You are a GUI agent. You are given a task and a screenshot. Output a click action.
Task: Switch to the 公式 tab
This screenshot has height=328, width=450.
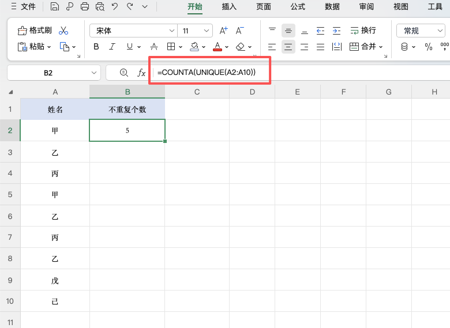point(298,6)
